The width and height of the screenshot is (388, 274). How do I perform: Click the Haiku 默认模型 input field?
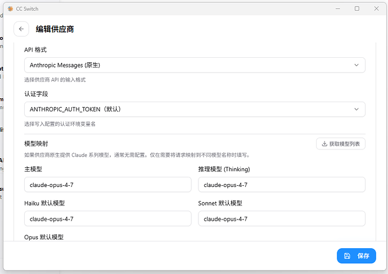click(x=107, y=218)
